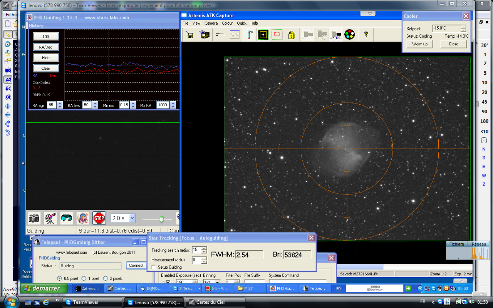This screenshot has width=493, height=308.
Task: Click Clear in the History panel
Action: [46, 68]
